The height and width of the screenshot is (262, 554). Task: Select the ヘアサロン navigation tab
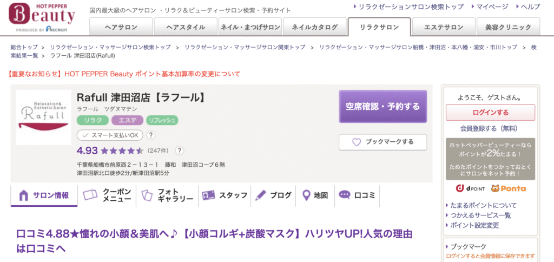120,27
